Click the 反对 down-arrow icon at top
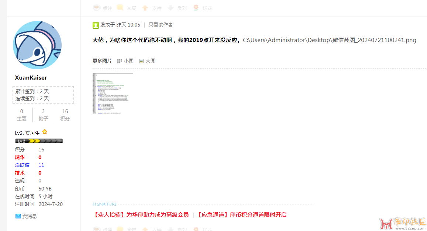 point(171,8)
